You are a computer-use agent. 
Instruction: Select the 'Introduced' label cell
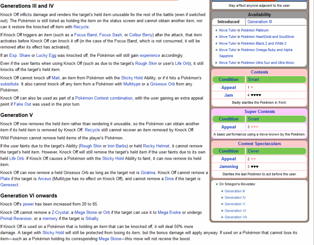[228, 22]
